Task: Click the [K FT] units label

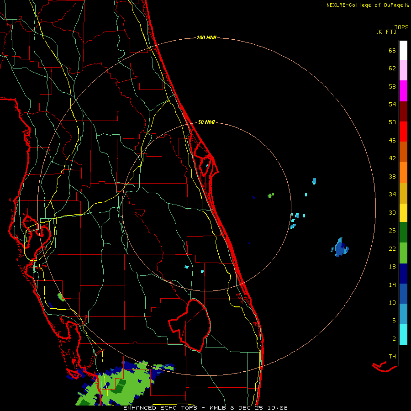Action: click(x=386, y=32)
